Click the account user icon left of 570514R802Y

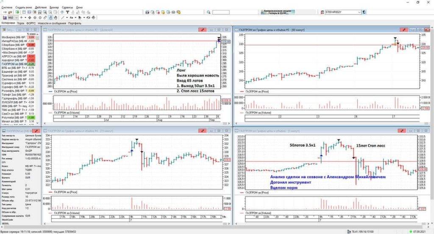point(322,12)
